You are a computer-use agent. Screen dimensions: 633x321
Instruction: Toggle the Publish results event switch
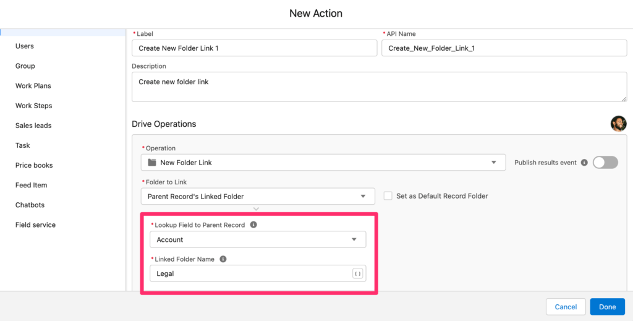point(605,162)
